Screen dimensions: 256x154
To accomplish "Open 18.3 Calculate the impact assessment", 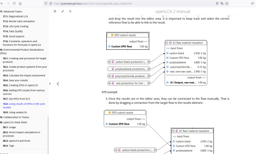I will (24, 75).
